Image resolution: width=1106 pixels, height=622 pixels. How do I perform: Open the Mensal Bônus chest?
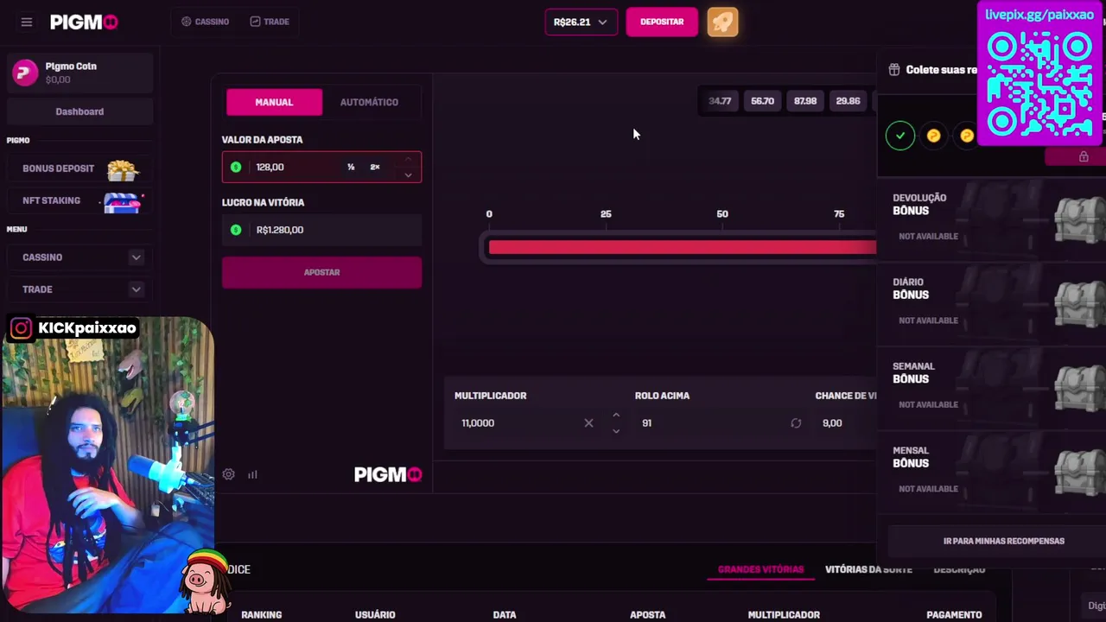[1079, 472]
